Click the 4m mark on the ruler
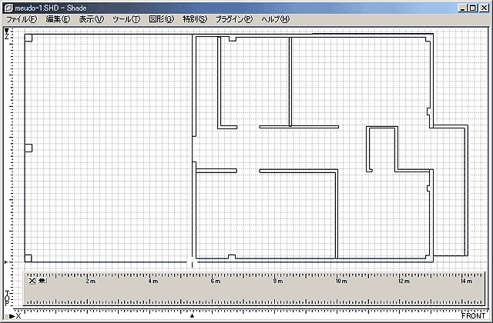 pos(153,281)
